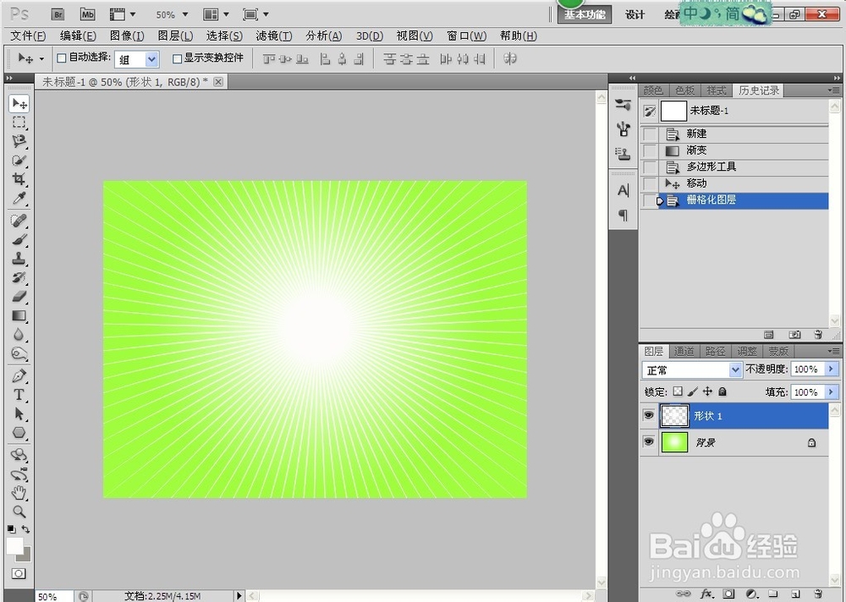Image resolution: width=846 pixels, height=602 pixels.
Task: Enable the 显示变换控件 checkbox
Action: point(177,58)
